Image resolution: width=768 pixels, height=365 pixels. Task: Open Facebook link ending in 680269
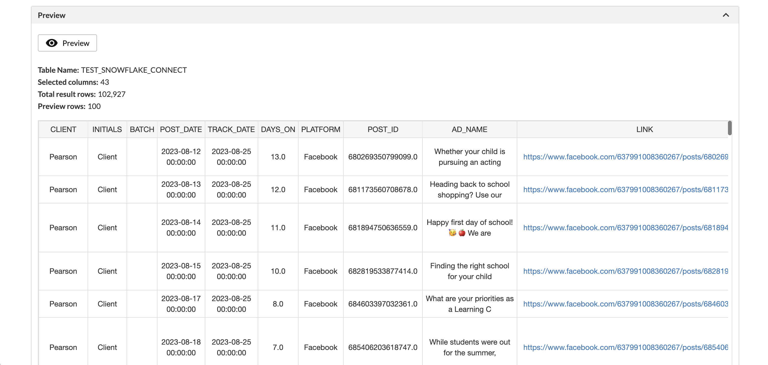tap(625, 157)
